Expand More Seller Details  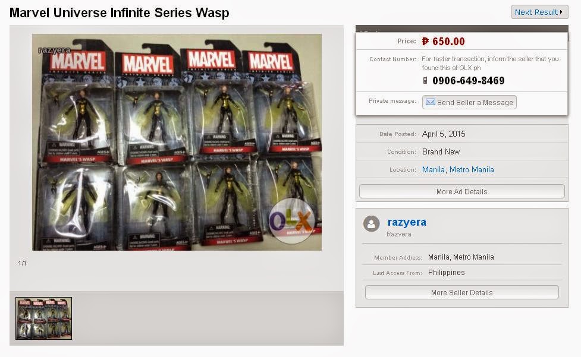[x=461, y=292]
